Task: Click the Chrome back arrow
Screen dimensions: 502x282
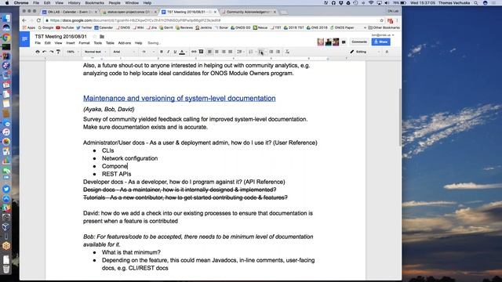Action: tap(24, 20)
